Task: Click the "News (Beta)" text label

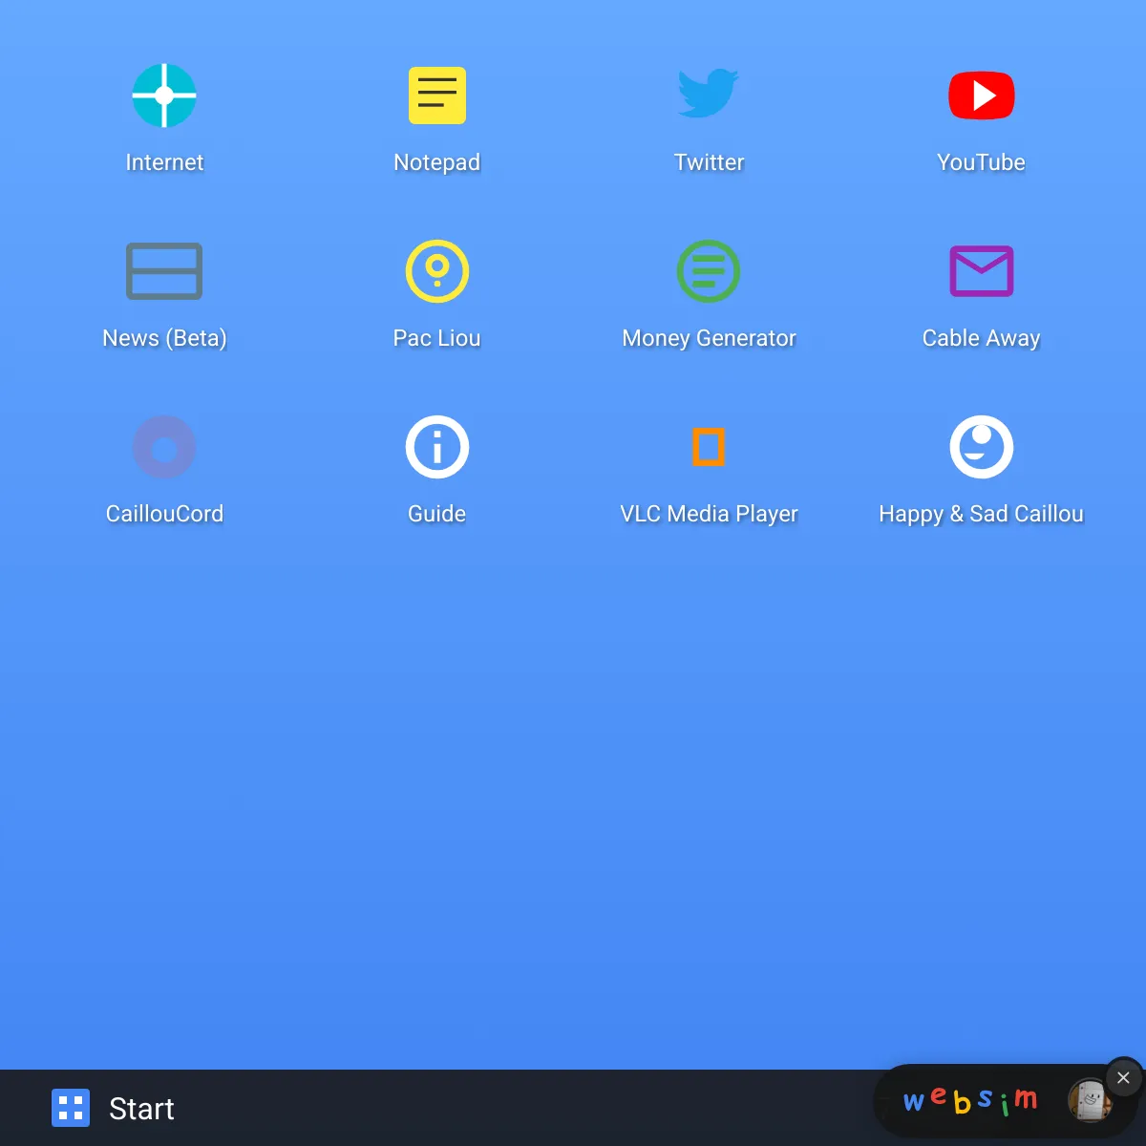Action: 164,338
